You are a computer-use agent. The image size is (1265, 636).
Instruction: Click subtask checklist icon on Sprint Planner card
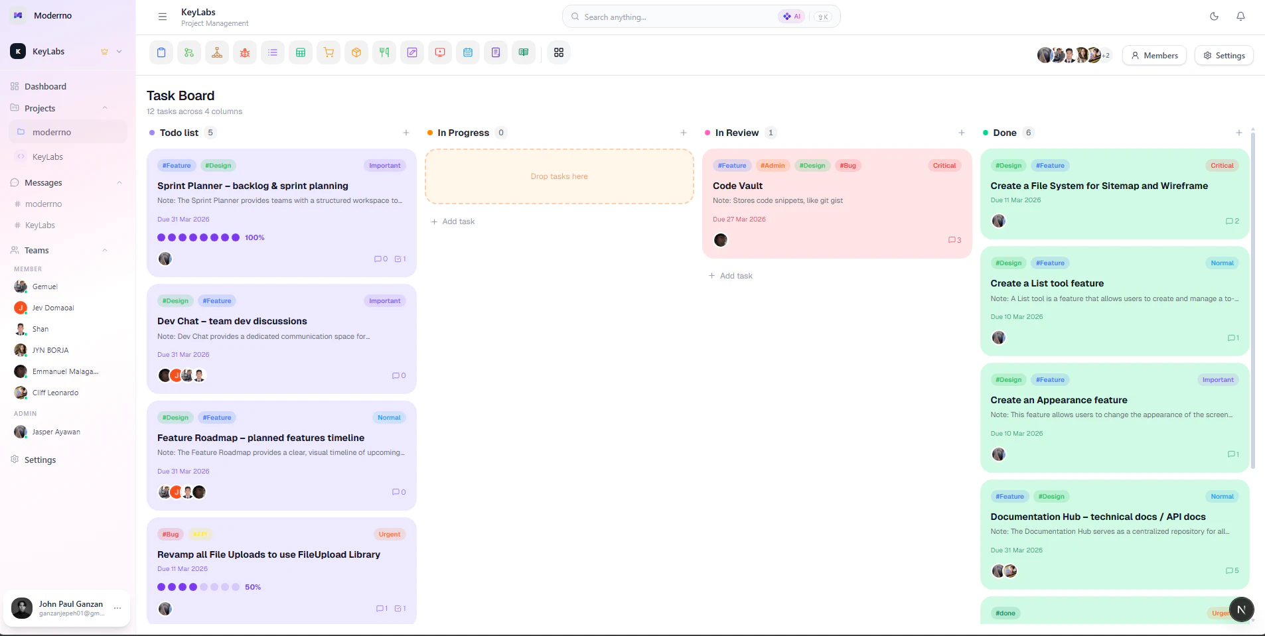pyautogui.click(x=400, y=259)
